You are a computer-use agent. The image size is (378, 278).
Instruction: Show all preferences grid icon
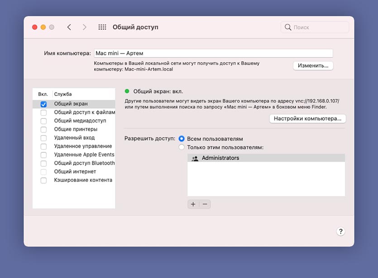(102, 27)
